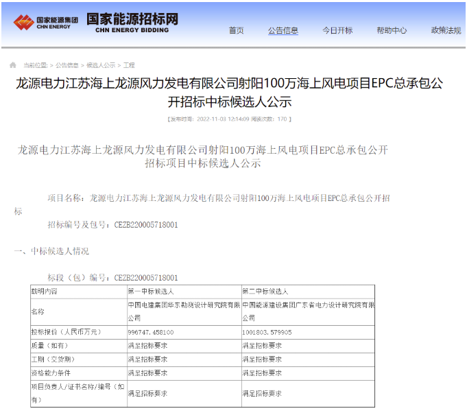Click the 质量（如有） row label
The image size is (467, 413).
(50, 346)
